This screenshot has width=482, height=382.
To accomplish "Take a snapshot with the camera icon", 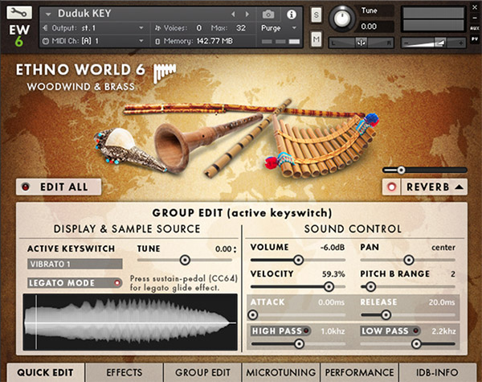I will 268,14.
